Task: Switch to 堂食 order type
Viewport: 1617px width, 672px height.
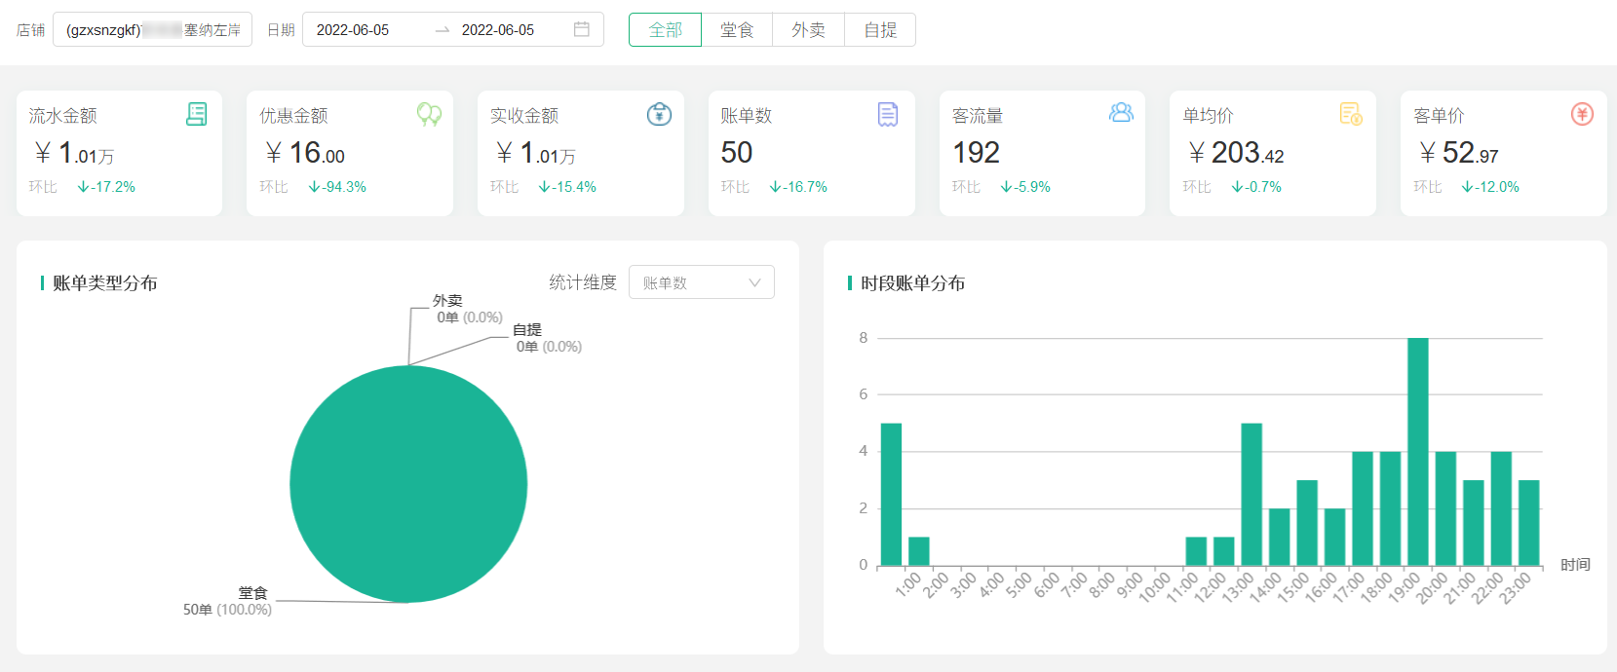Action: click(x=737, y=30)
